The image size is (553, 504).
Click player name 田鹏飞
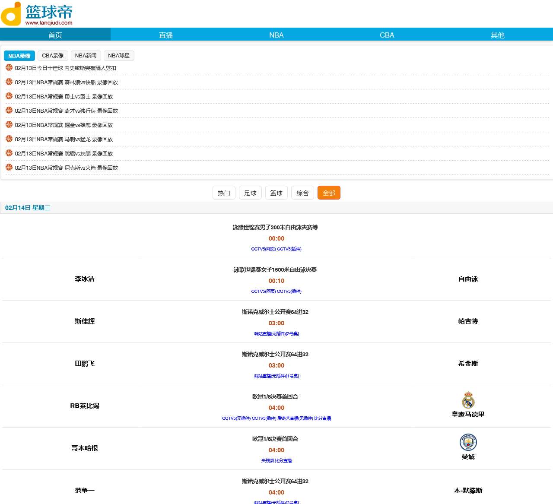85,363
